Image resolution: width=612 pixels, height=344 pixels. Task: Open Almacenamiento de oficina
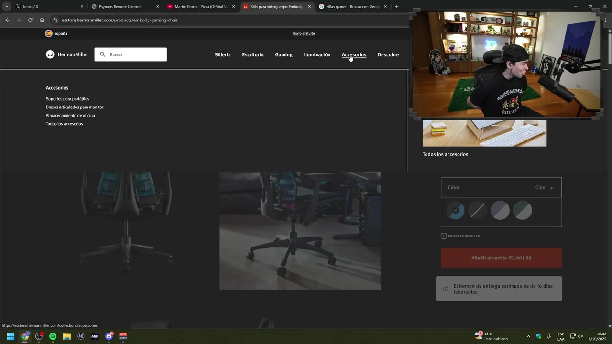(70, 115)
